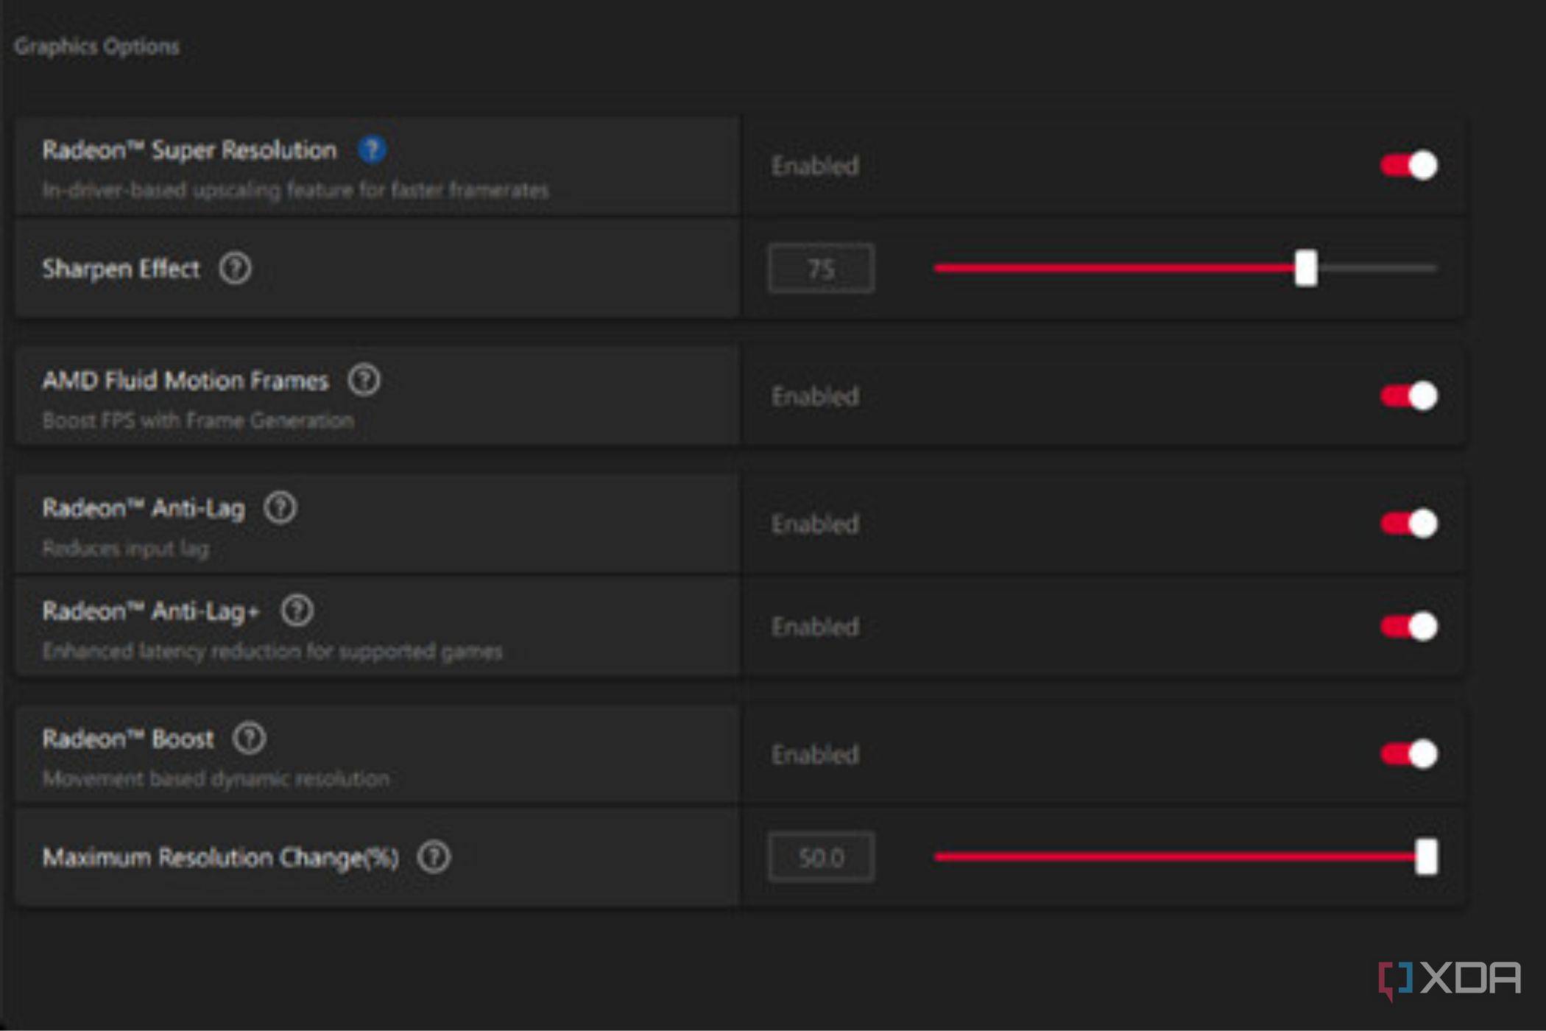The image size is (1546, 1031).
Task: Switch off Radeon Anti-Lag+ toggle
Action: pyautogui.click(x=1409, y=627)
